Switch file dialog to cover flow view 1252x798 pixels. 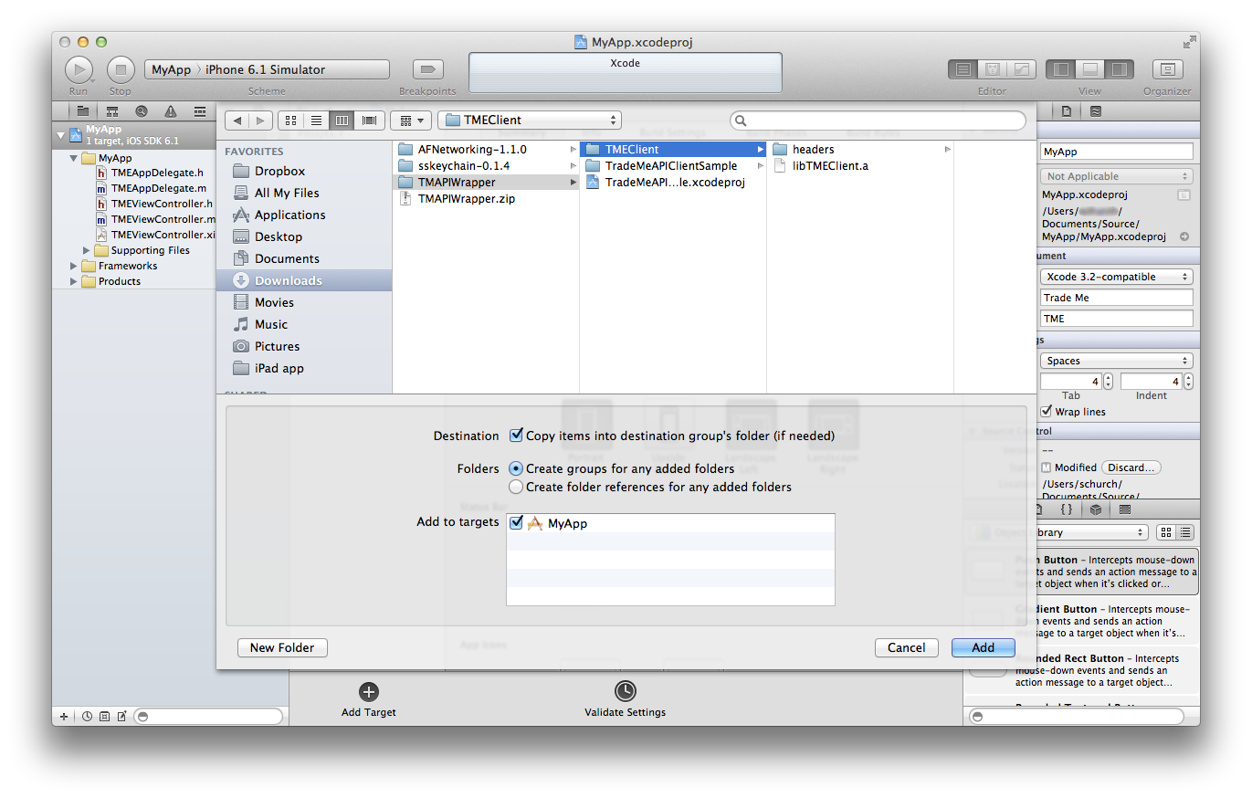coord(370,121)
